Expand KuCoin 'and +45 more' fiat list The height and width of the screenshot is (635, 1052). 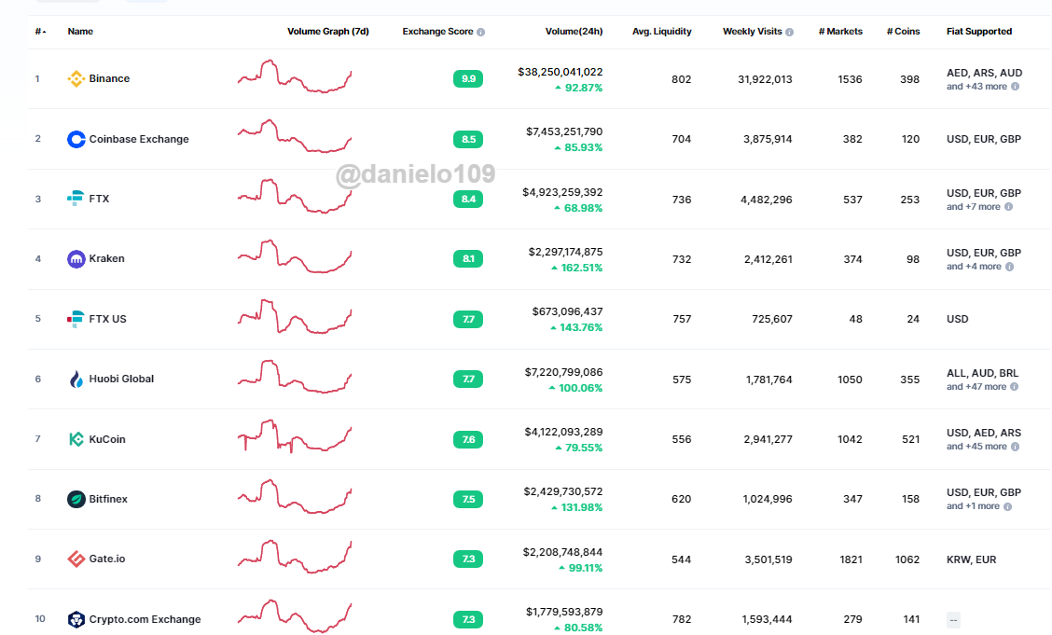[x=976, y=446]
